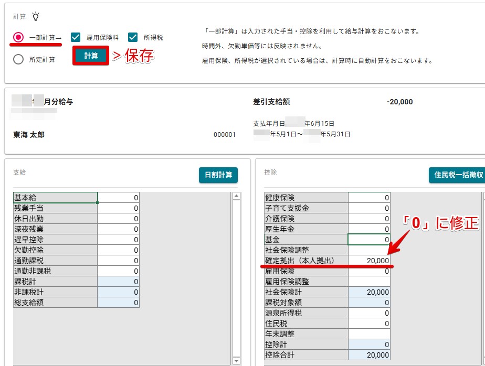Click the 基本給 row label
This screenshot has width=485, height=366.
pyautogui.click(x=55, y=198)
